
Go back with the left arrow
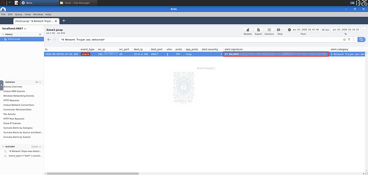(49, 39)
